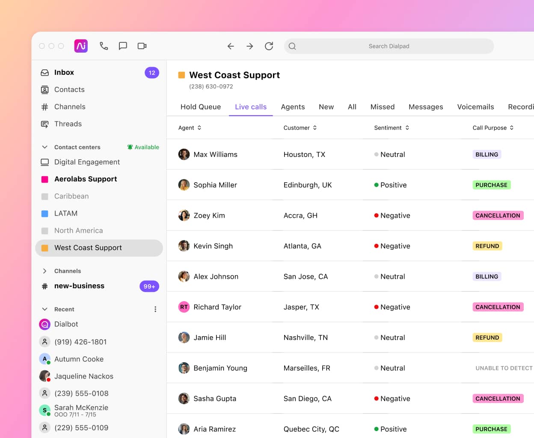The width and height of the screenshot is (534, 438).
Task: Open the Recent section options menu
Action: tap(155, 309)
